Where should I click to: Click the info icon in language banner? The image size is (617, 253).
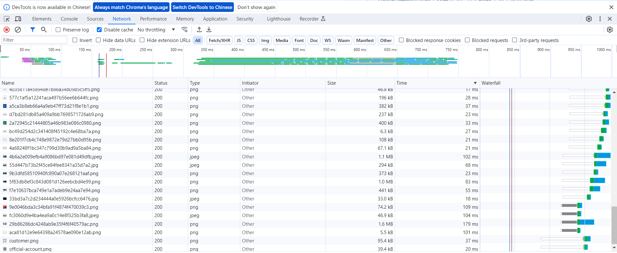[6, 7]
